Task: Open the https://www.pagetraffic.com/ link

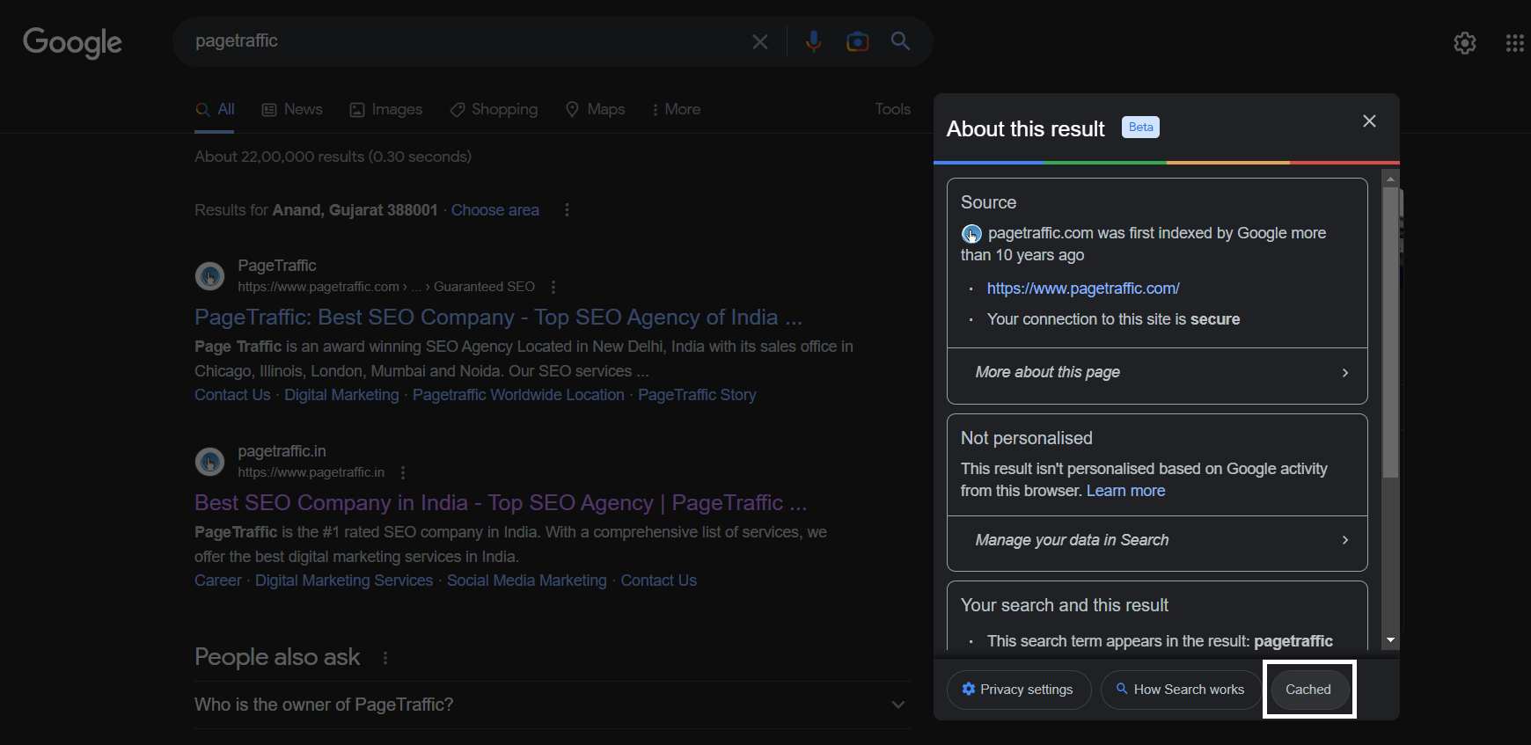Action: pos(1083,289)
